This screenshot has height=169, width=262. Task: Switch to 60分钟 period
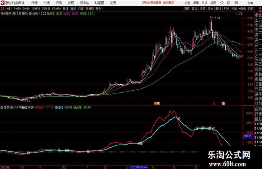tap(57, 9)
